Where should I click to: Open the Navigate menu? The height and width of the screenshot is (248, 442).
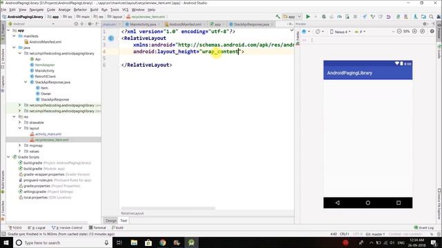click(37, 10)
